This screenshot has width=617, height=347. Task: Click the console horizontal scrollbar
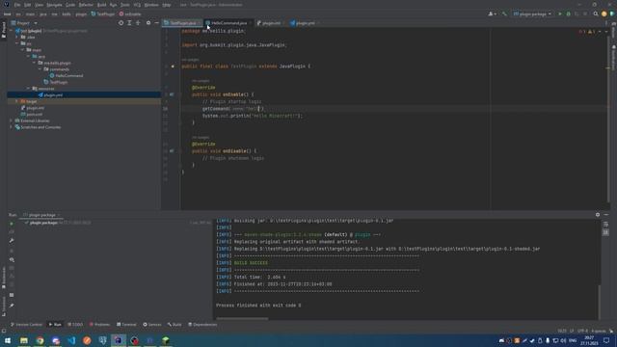[x=242, y=319]
